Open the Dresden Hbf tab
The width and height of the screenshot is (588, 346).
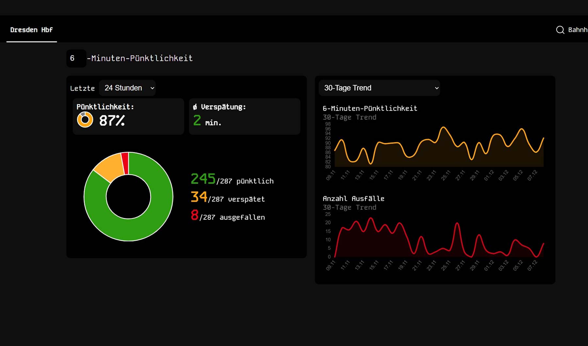(x=31, y=30)
